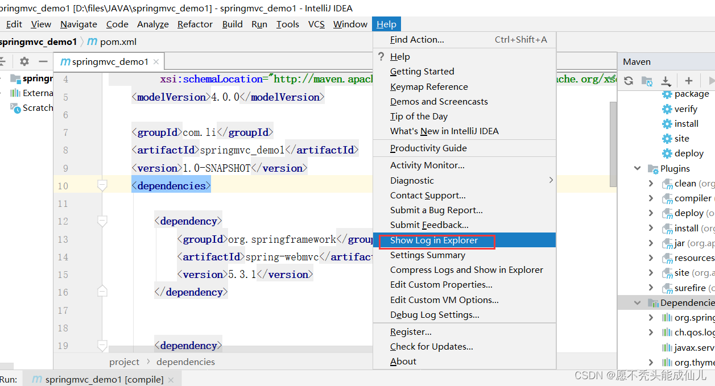The width and height of the screenshot is (715, 386).
Task: Expand the org.spring dependency node
Action: 651,318
